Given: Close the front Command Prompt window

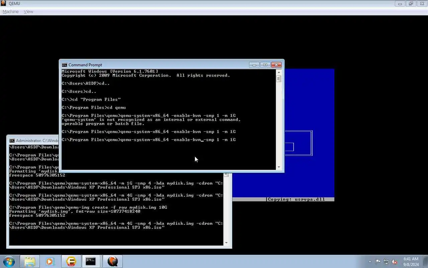Looking at the screenshot, I should (x=276, y=65).
